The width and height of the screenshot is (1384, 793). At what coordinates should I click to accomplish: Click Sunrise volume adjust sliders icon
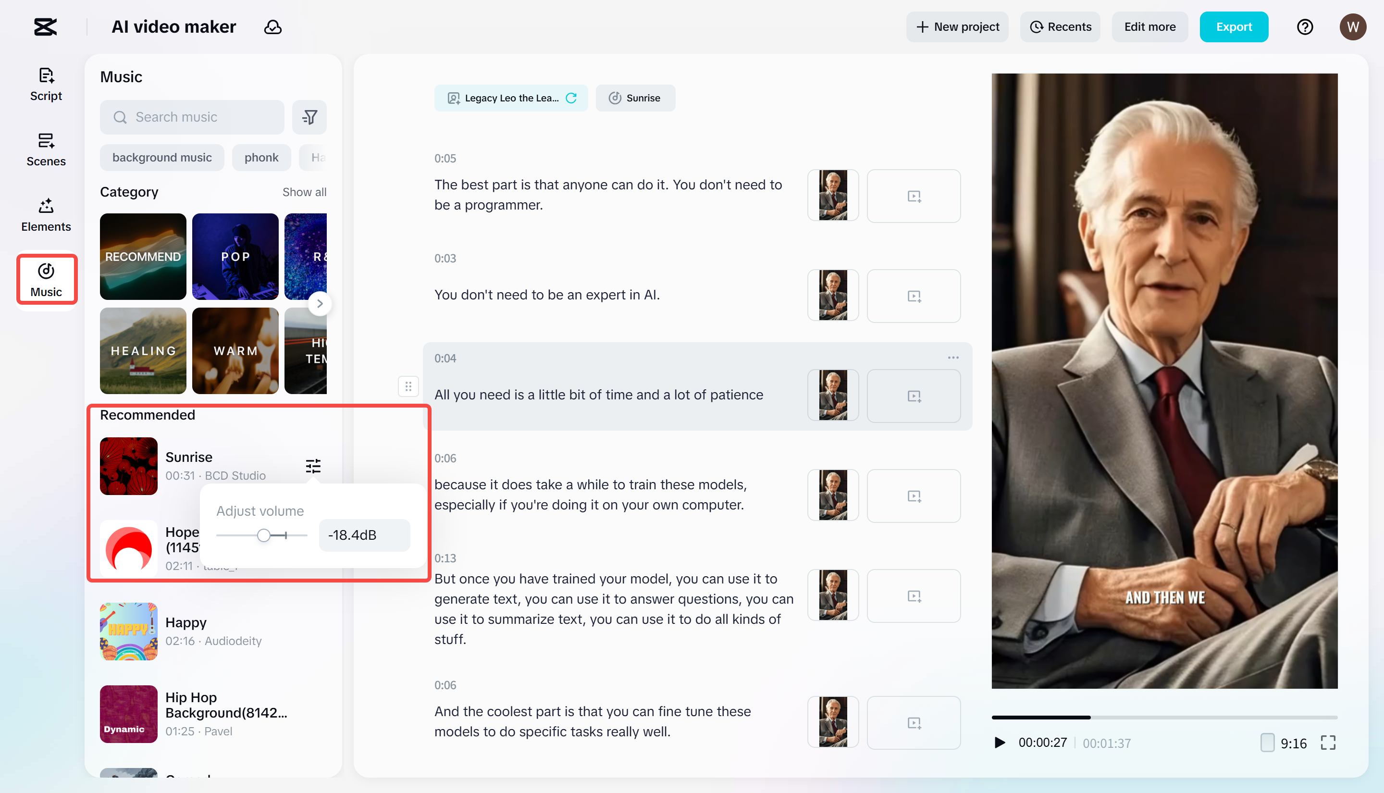pos(313,466)
